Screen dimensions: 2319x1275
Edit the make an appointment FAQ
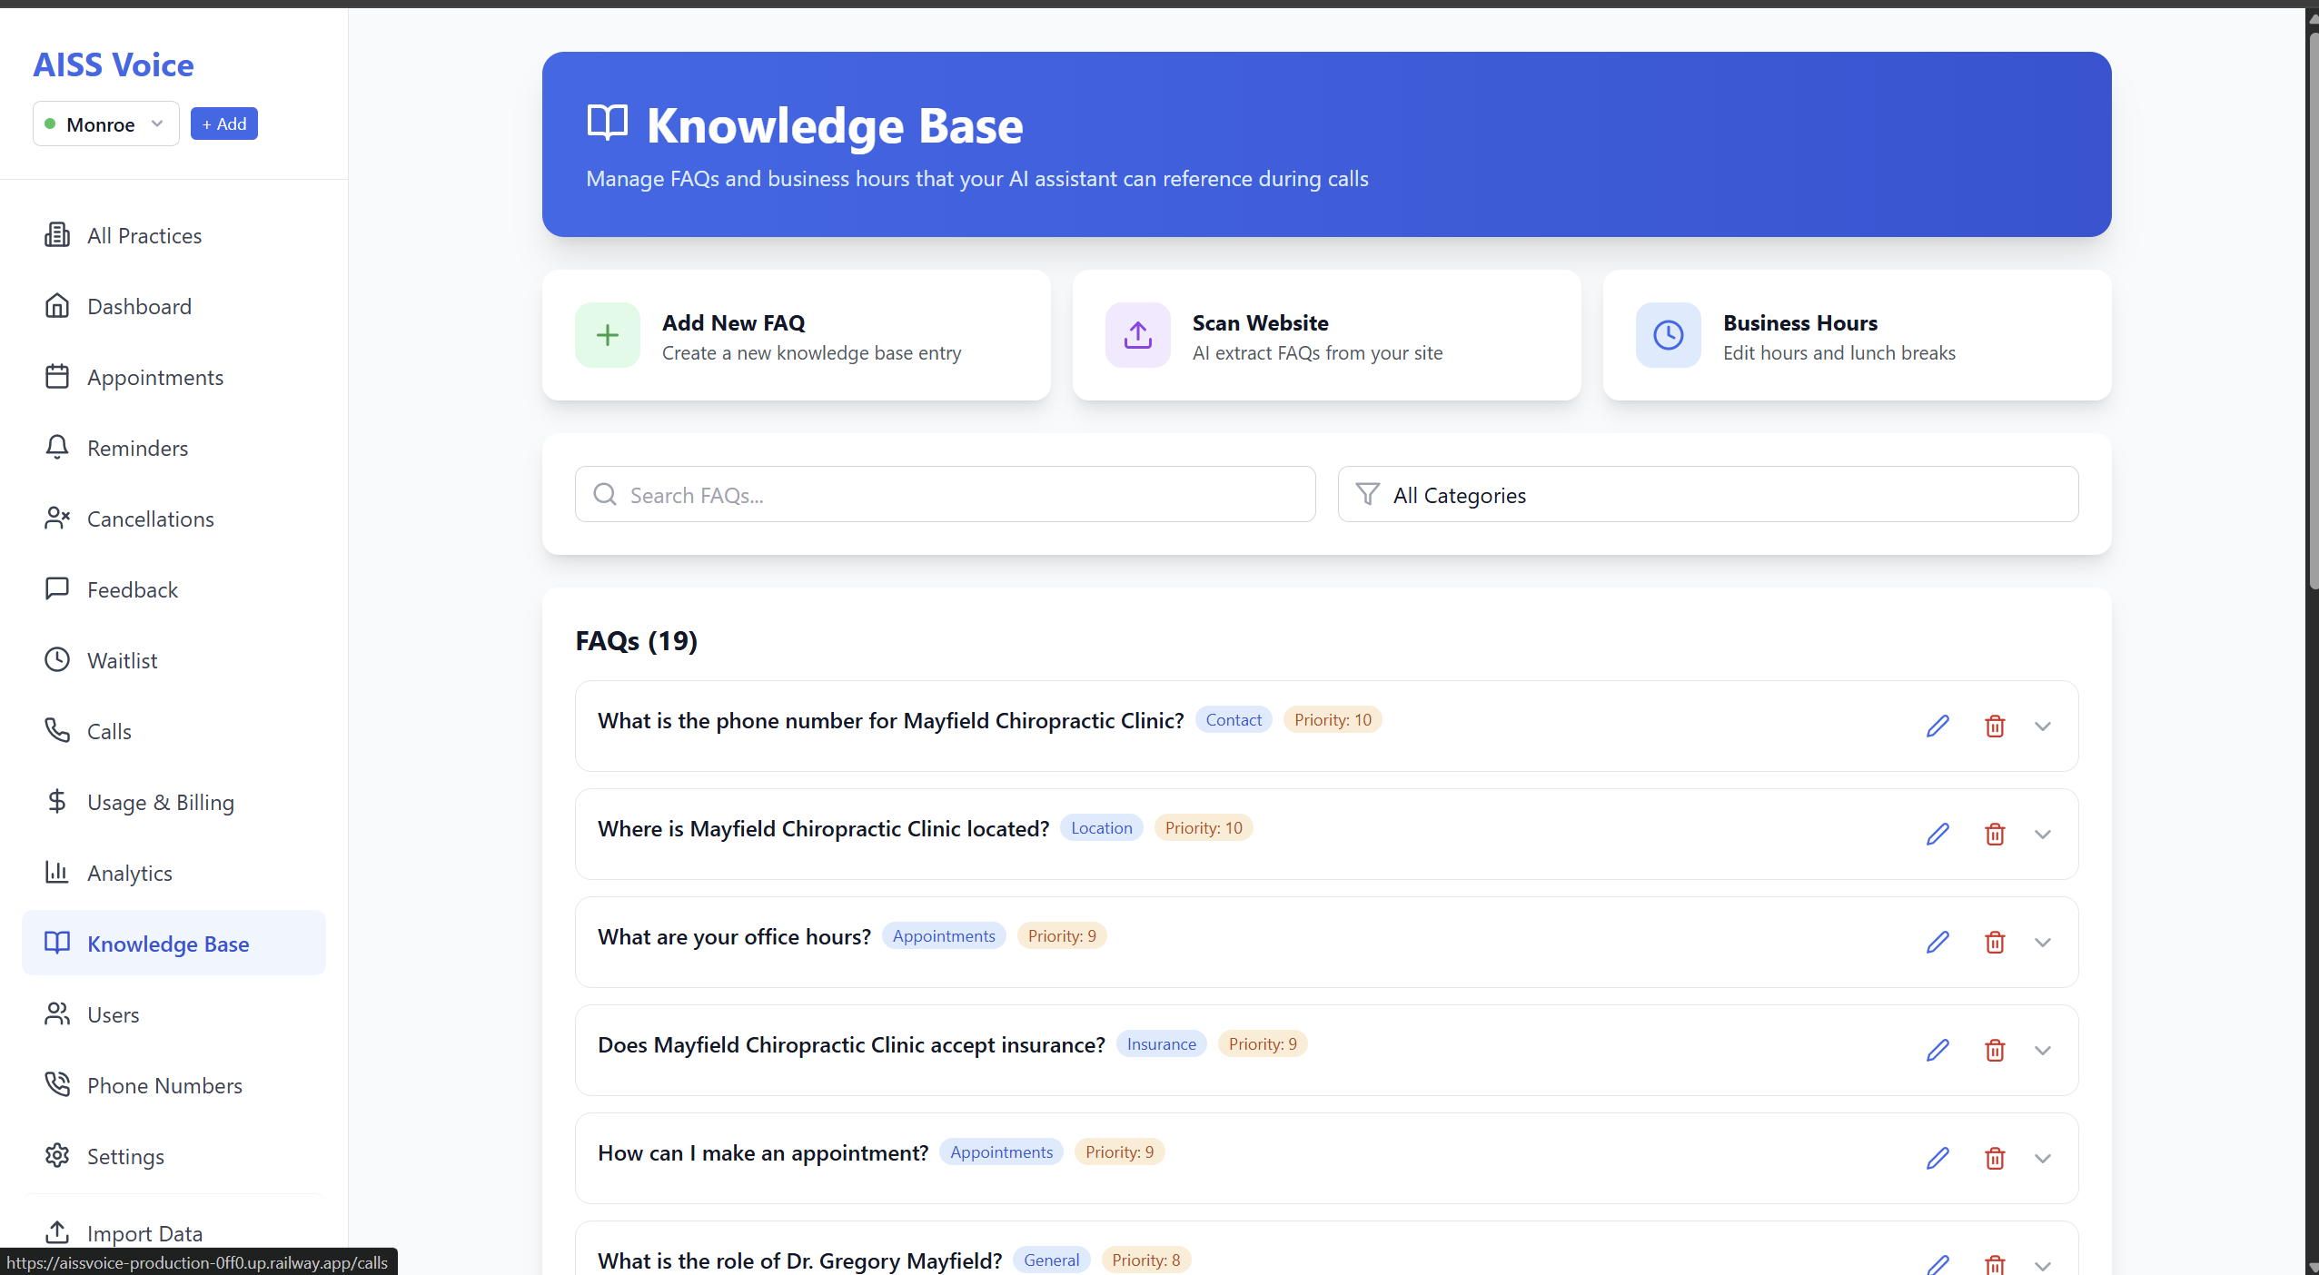1937,1158
